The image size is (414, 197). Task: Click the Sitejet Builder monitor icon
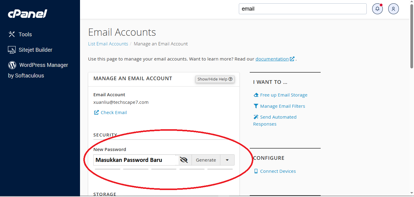pyautogui.click(x=12, y=50)
